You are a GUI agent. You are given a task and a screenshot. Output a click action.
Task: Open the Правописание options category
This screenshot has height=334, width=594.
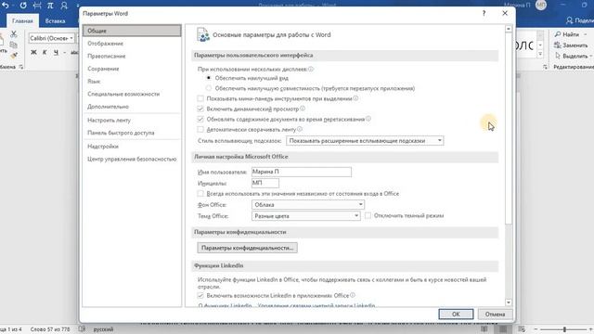[132, 56]
